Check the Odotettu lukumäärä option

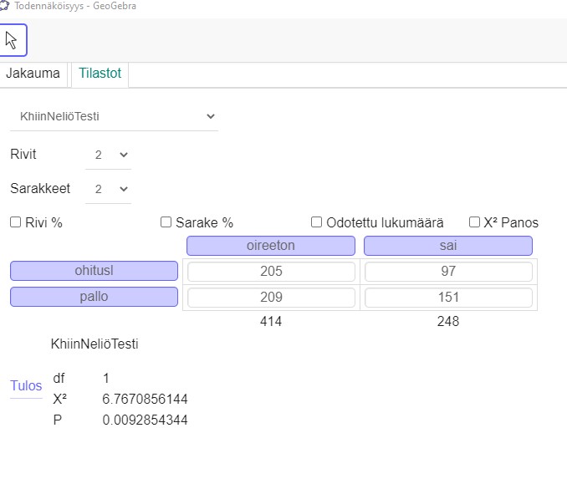coord(317,222)
